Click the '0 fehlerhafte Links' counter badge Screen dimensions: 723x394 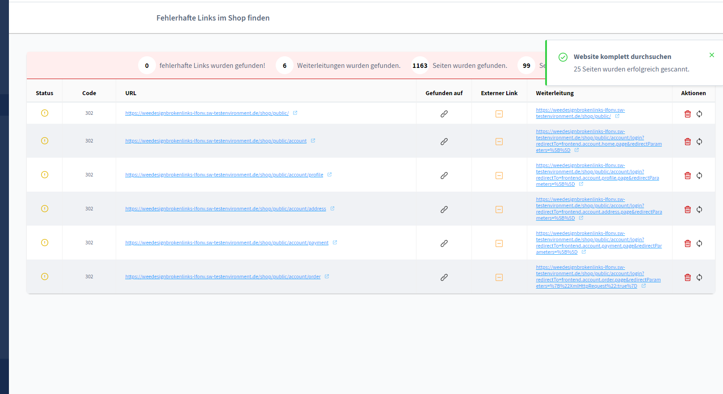click(x=147, y=66)
